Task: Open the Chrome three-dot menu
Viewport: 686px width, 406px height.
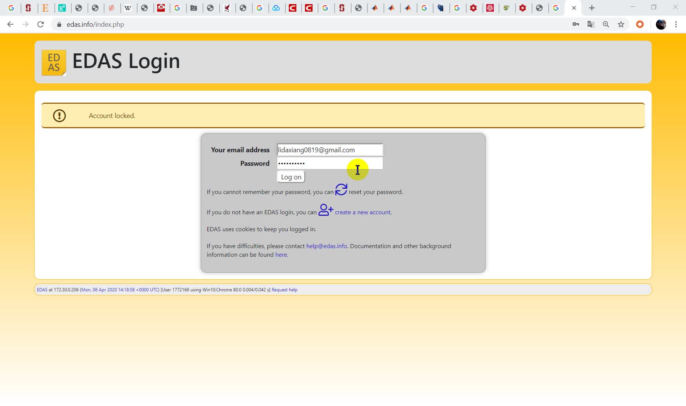Action: (x=676, y=24)
